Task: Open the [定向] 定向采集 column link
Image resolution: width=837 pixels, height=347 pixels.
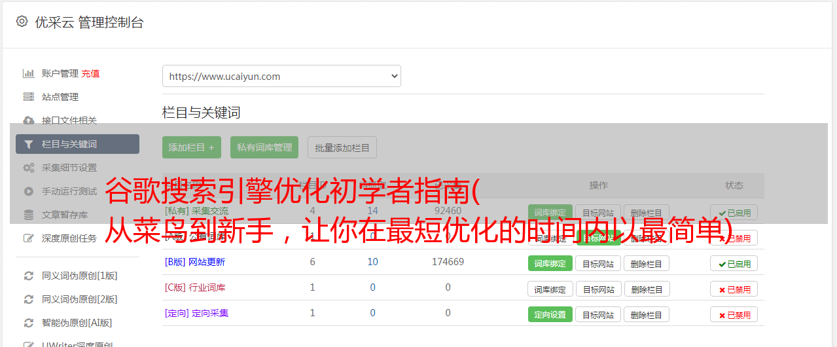Action: (197, 313)
